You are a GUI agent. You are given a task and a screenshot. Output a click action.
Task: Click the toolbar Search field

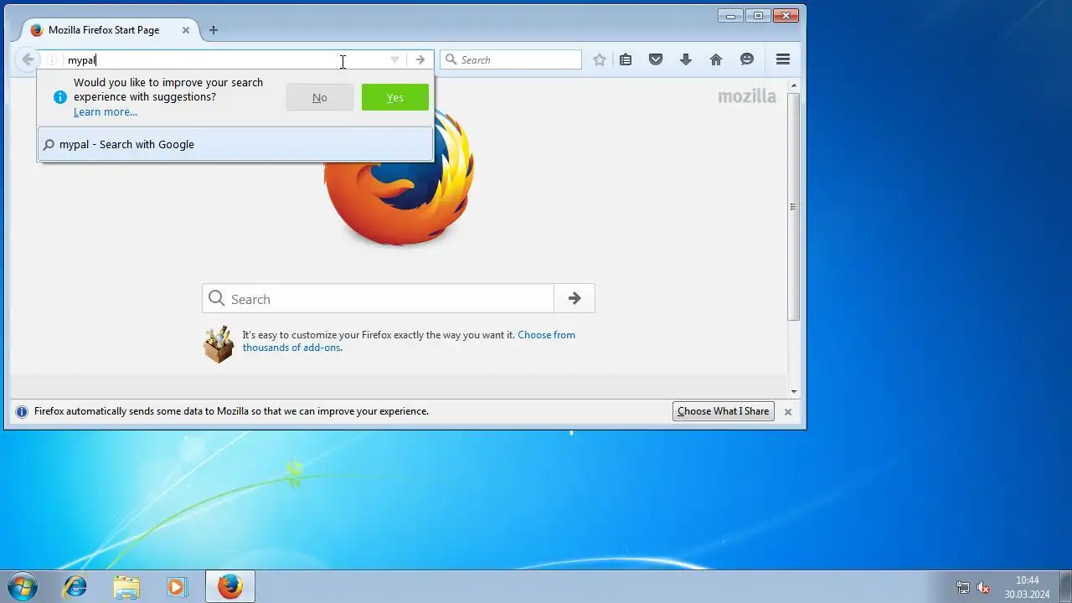[x=511, y=59]
